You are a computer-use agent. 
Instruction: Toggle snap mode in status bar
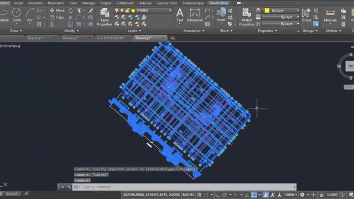206,195
